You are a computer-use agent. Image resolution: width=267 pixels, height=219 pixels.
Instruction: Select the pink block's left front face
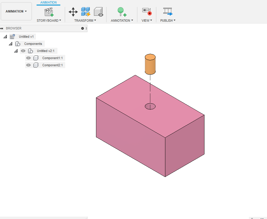[x=130, y=137]
